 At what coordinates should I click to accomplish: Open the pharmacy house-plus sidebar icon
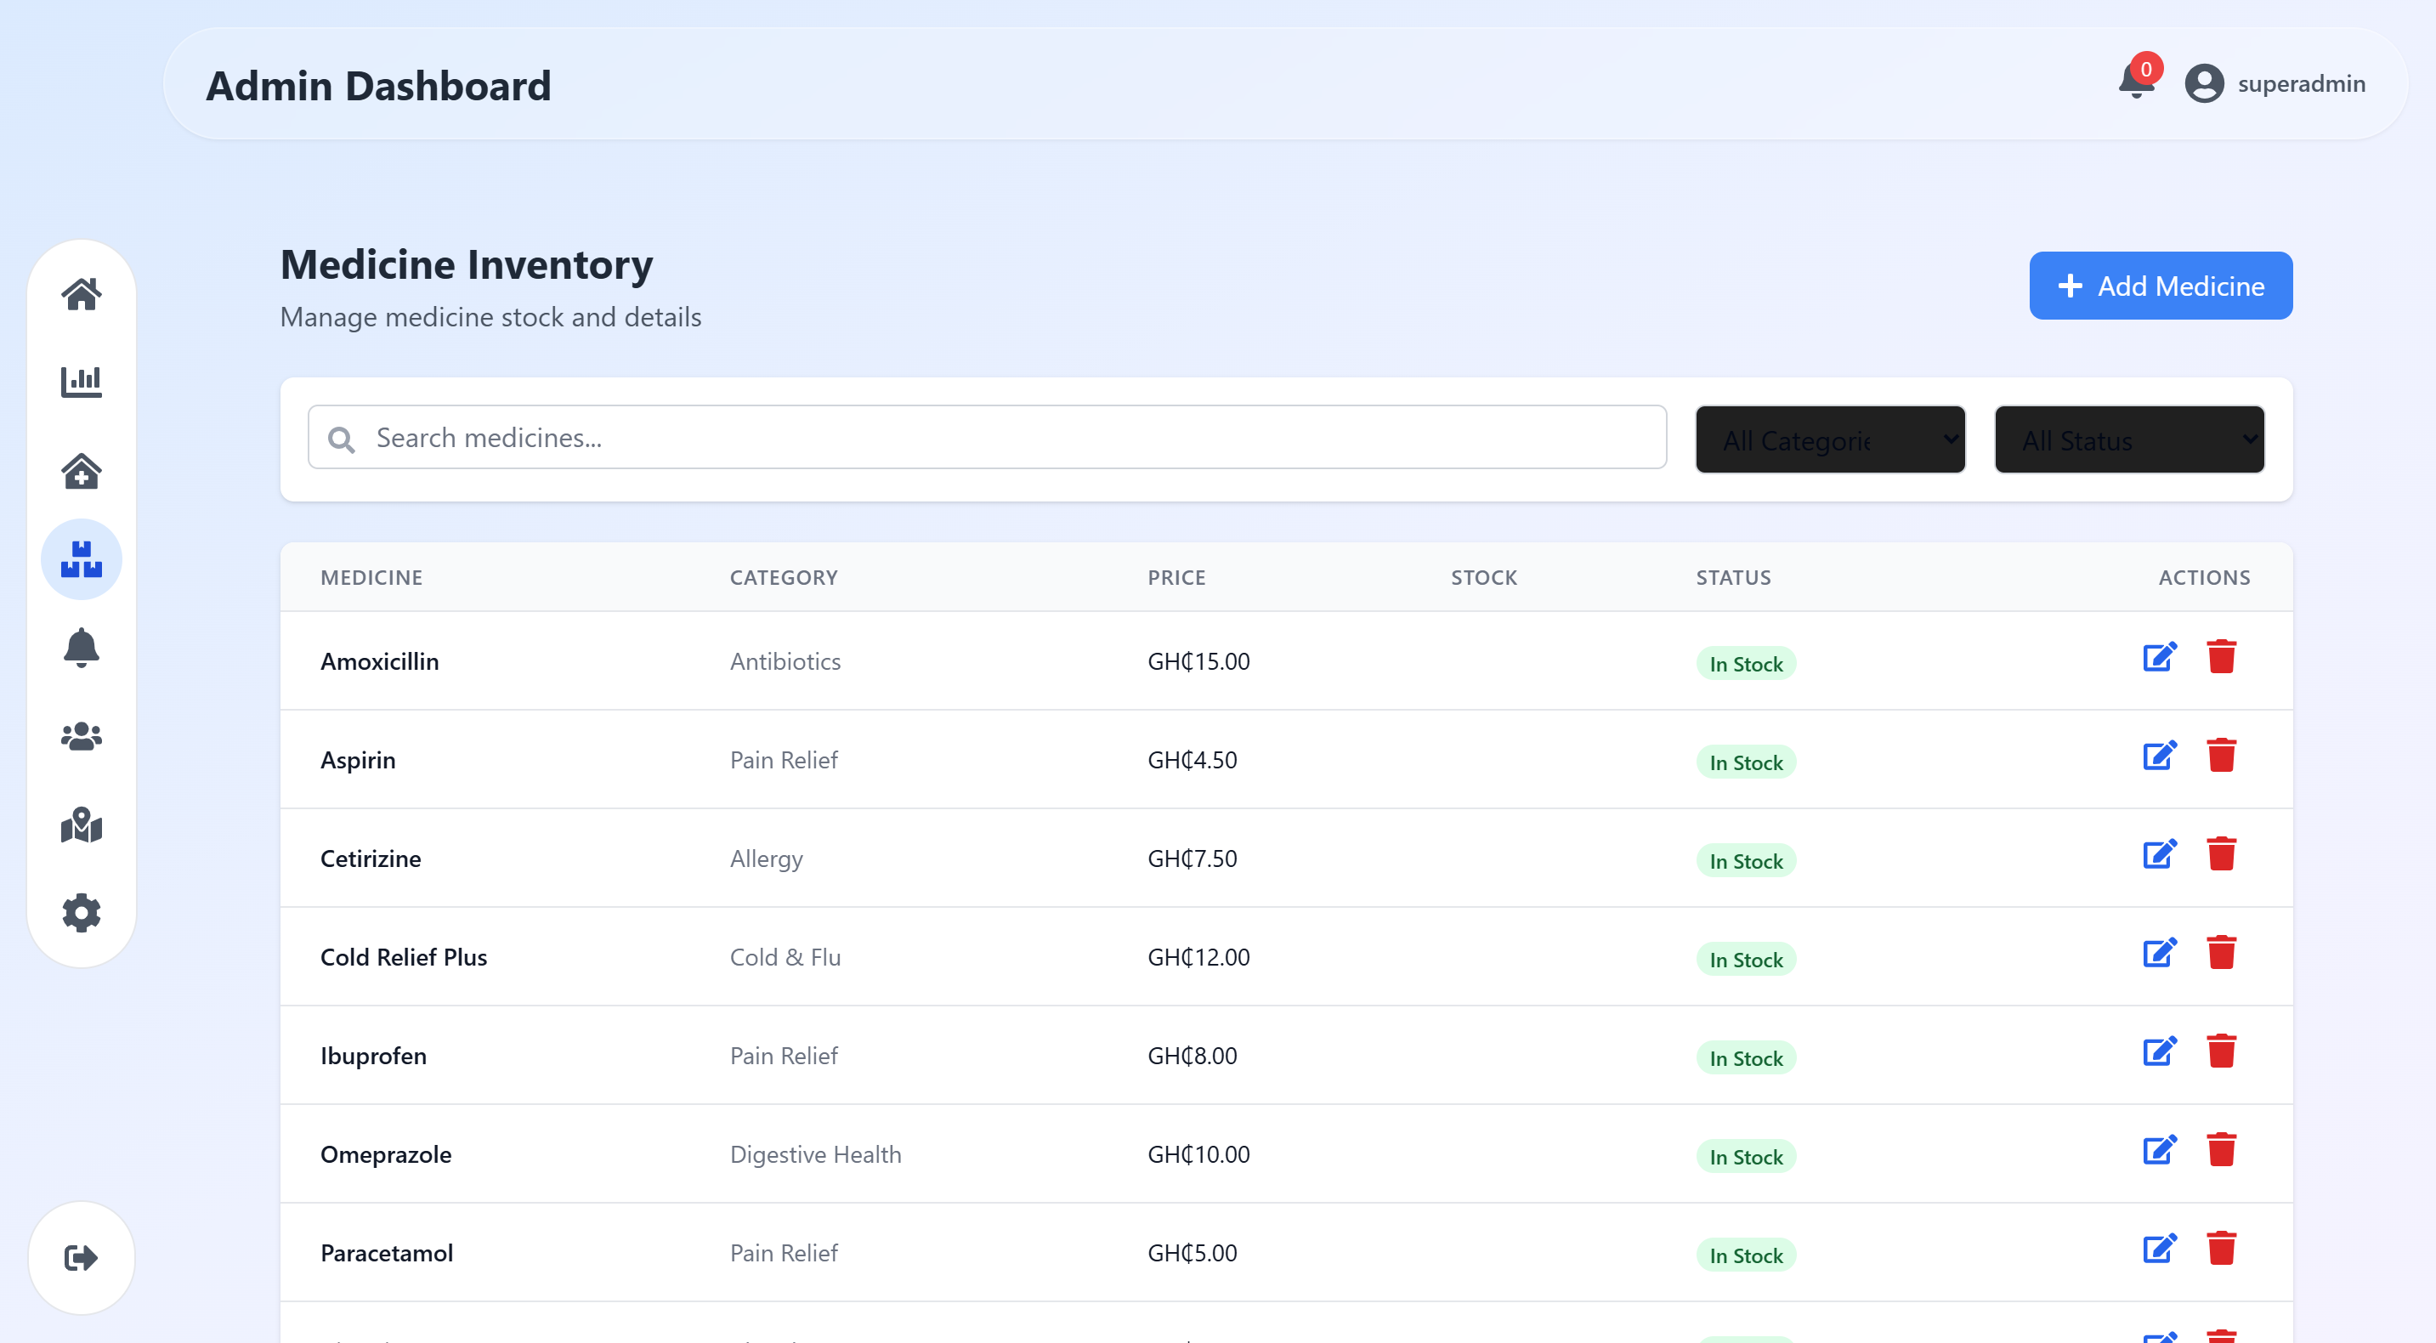point(82,470)
